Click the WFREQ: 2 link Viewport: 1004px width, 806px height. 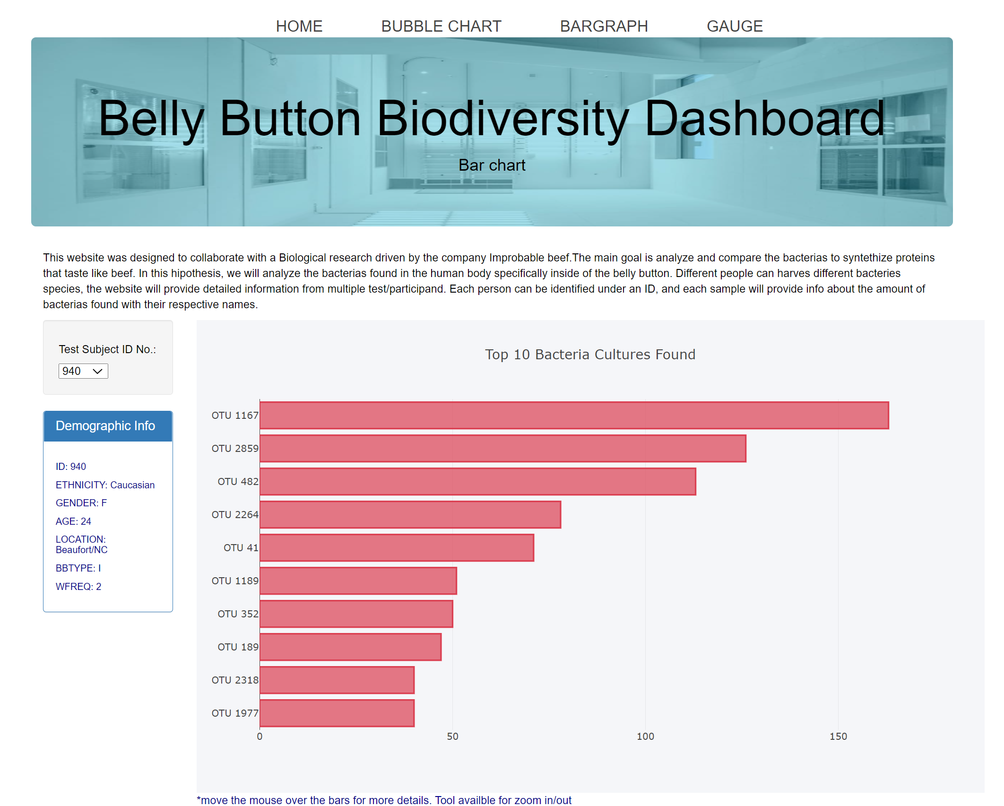[78, 587]
